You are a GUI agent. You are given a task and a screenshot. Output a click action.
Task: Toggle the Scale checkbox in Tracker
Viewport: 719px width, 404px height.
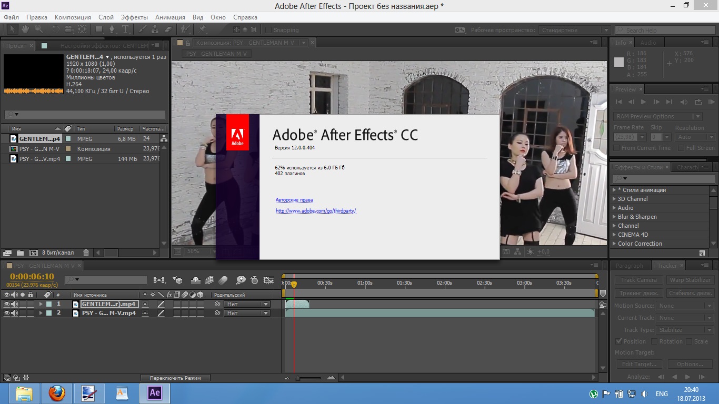(689, 341)
